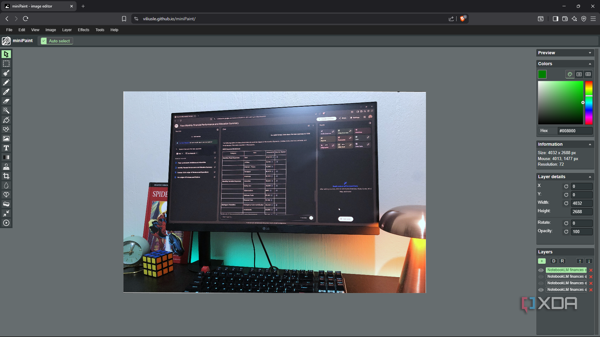Show the second NotebookLM finances layer
The width and height of the screenshot is (600, 337).
[x=540, y=276]
